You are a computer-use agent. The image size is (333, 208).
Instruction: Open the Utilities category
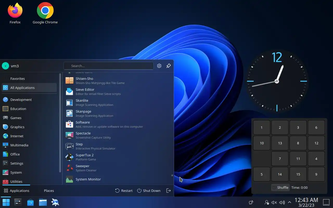pos(29,181)
